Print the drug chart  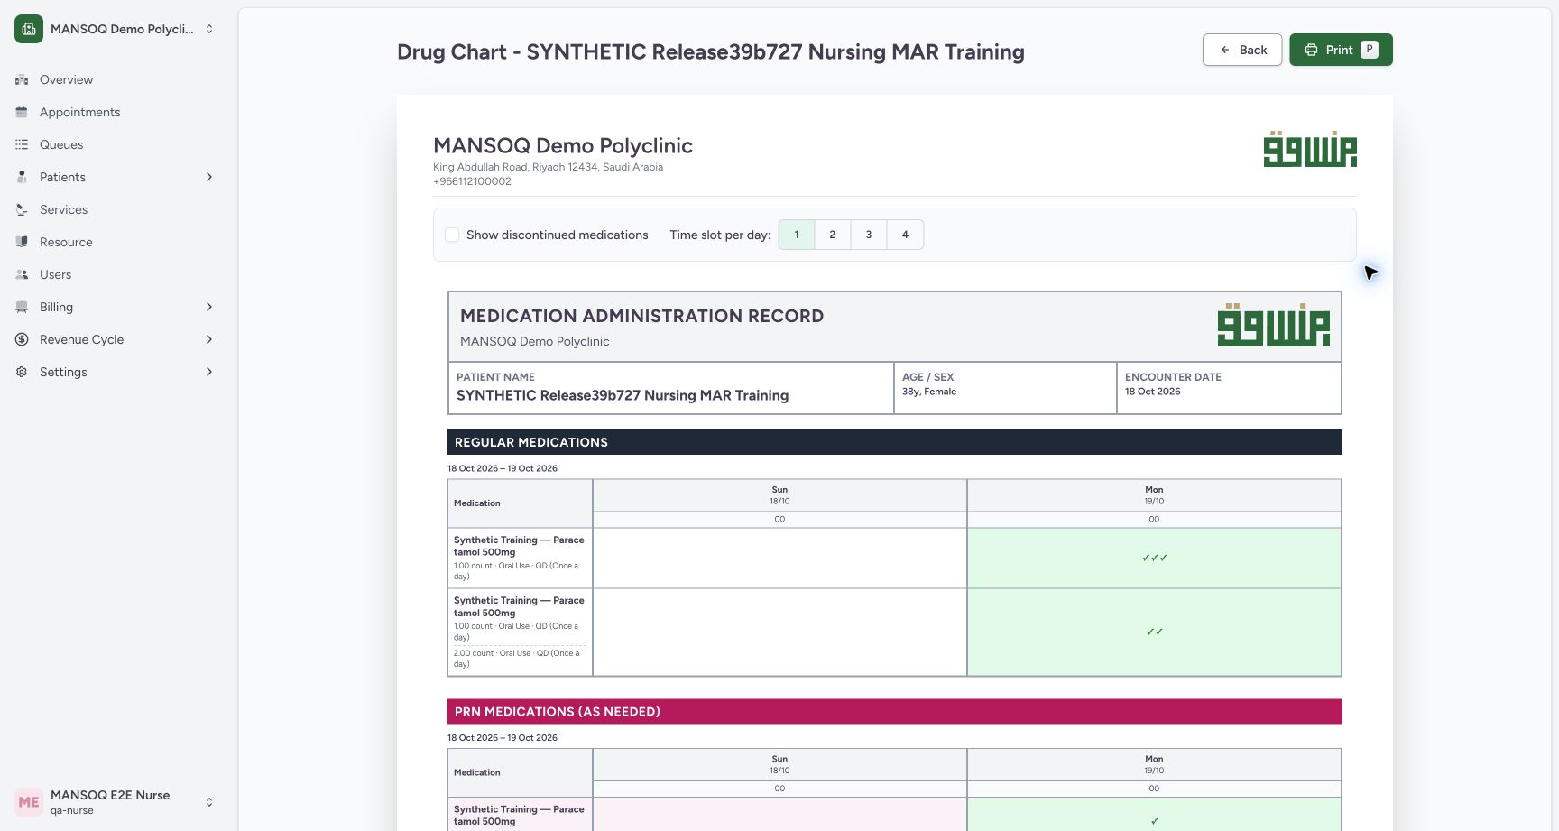point(1341,50)
